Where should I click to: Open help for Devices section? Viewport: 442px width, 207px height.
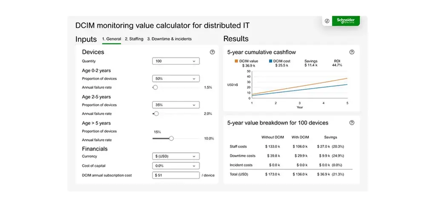pyautogui.click(x=212, y=52)
